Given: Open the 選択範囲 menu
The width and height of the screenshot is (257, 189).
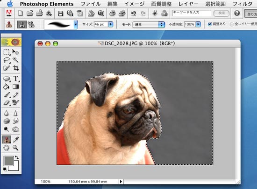Looking at the screenshot, I should [215, 4].
